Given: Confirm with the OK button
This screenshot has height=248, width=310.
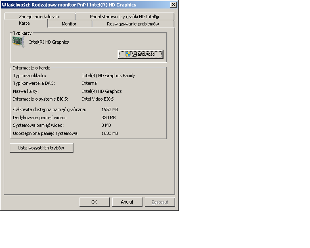Looking at the screenshot, I should pos(94,202).
